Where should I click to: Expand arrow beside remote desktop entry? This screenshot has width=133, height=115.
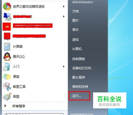coord(64,16)
